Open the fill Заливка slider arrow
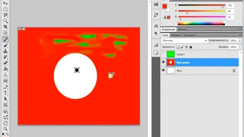Screen dimensions: 244x137 click(x=240, y=47)
